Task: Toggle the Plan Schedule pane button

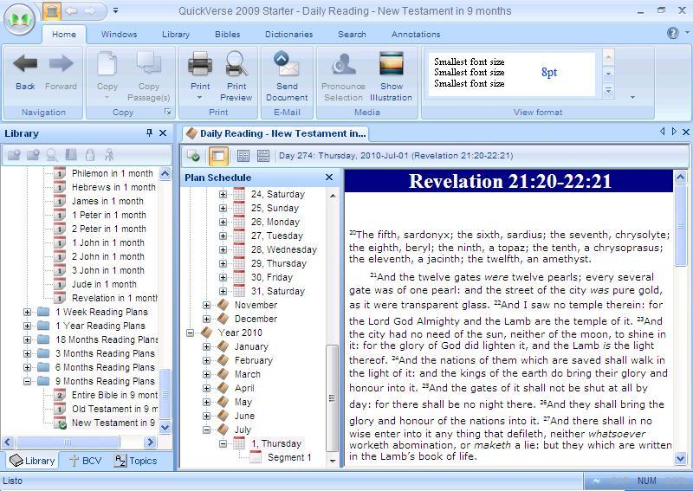Action: 218,156
